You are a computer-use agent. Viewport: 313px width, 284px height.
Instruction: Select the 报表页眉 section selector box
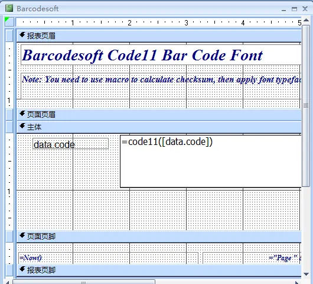tap(9, 35)
